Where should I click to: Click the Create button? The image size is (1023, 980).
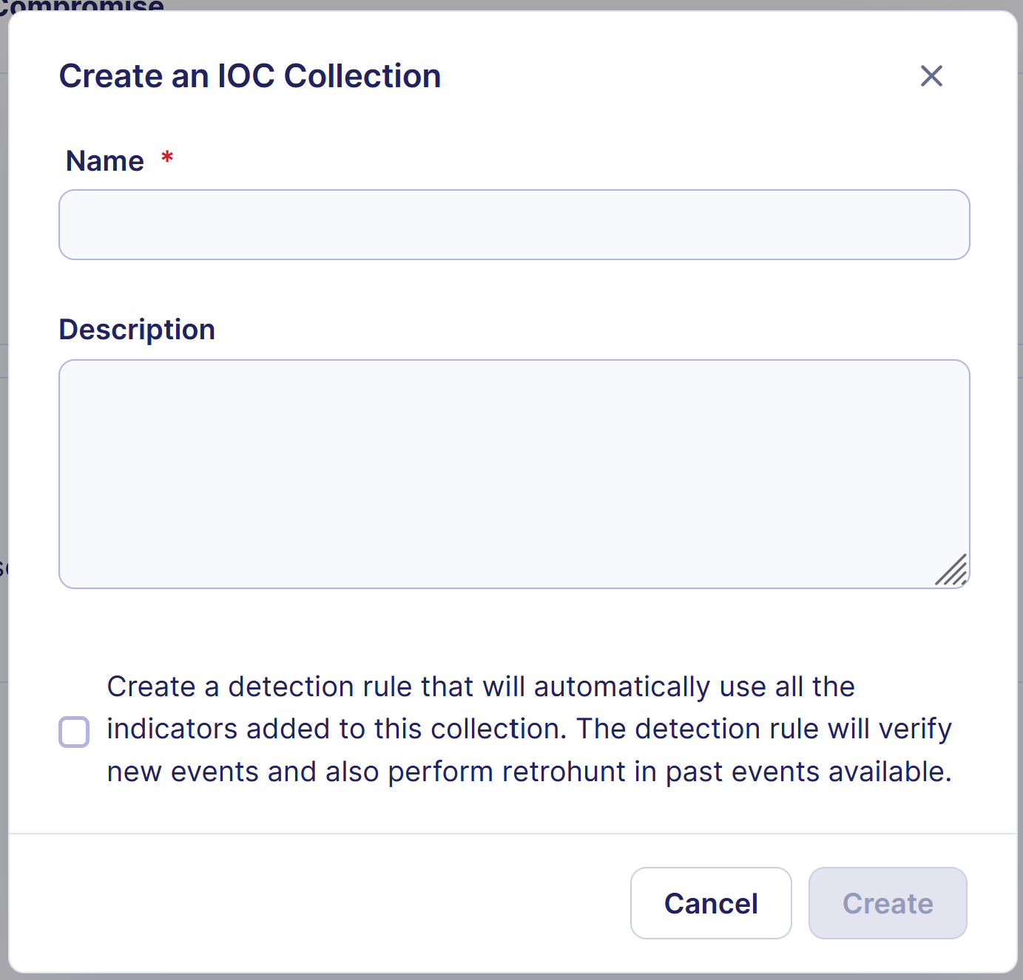[887, 903]
